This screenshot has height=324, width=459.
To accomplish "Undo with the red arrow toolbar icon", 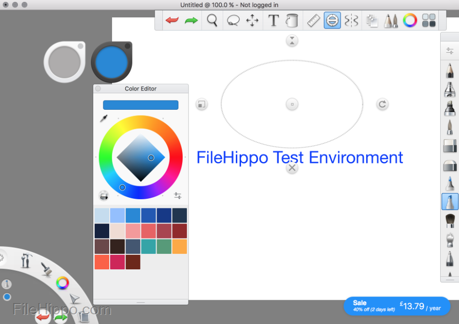I will click(172, 20).
